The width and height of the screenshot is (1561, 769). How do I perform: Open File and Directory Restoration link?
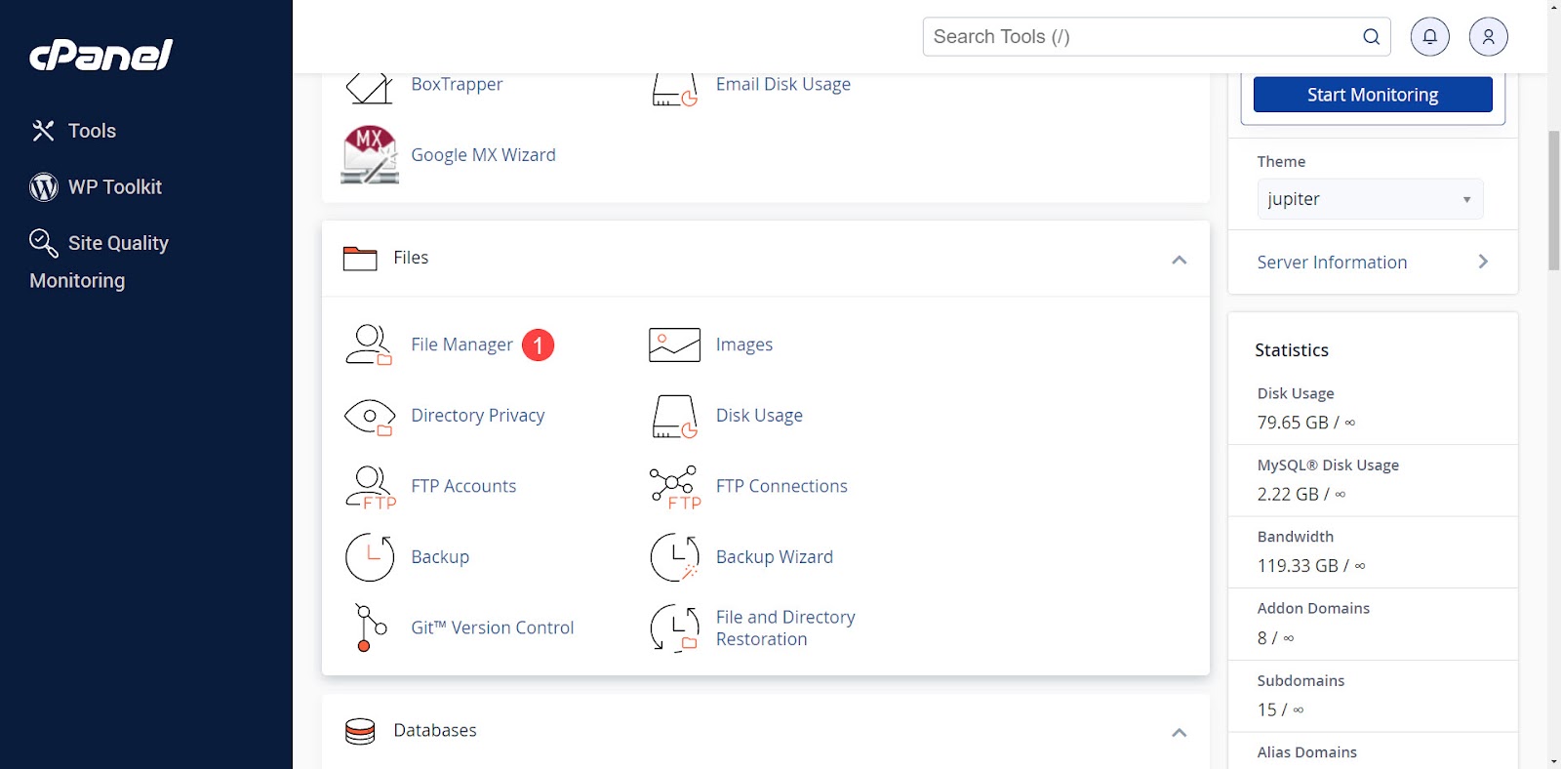click(x=785, y=628)
